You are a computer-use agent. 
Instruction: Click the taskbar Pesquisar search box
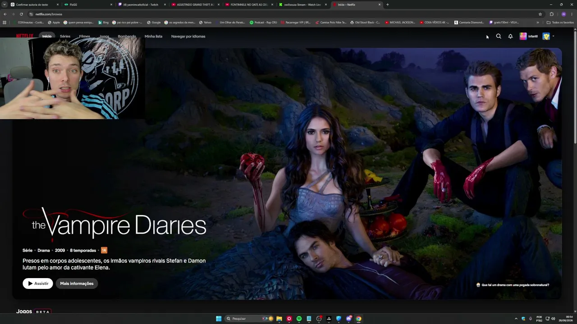[x=249, y=319]
